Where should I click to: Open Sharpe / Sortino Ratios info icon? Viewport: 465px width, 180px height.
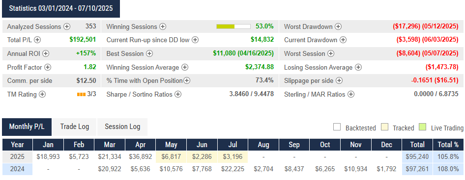point(177,95)
